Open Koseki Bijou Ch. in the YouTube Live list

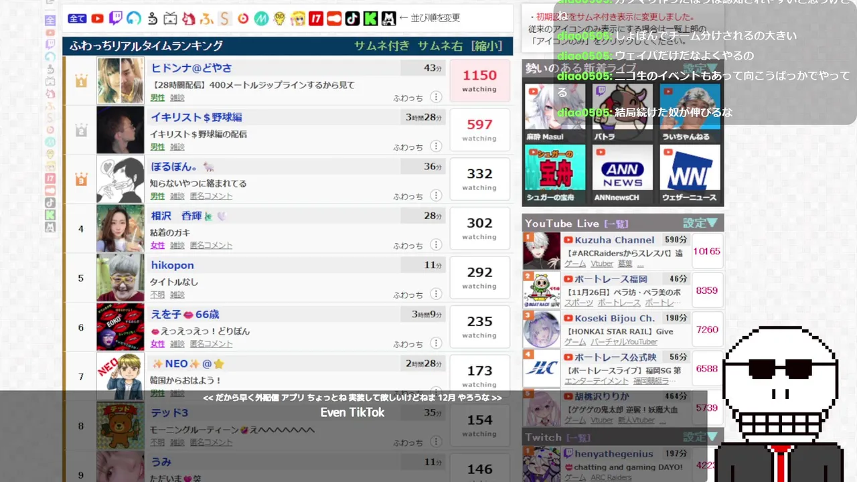click(615, 319)
